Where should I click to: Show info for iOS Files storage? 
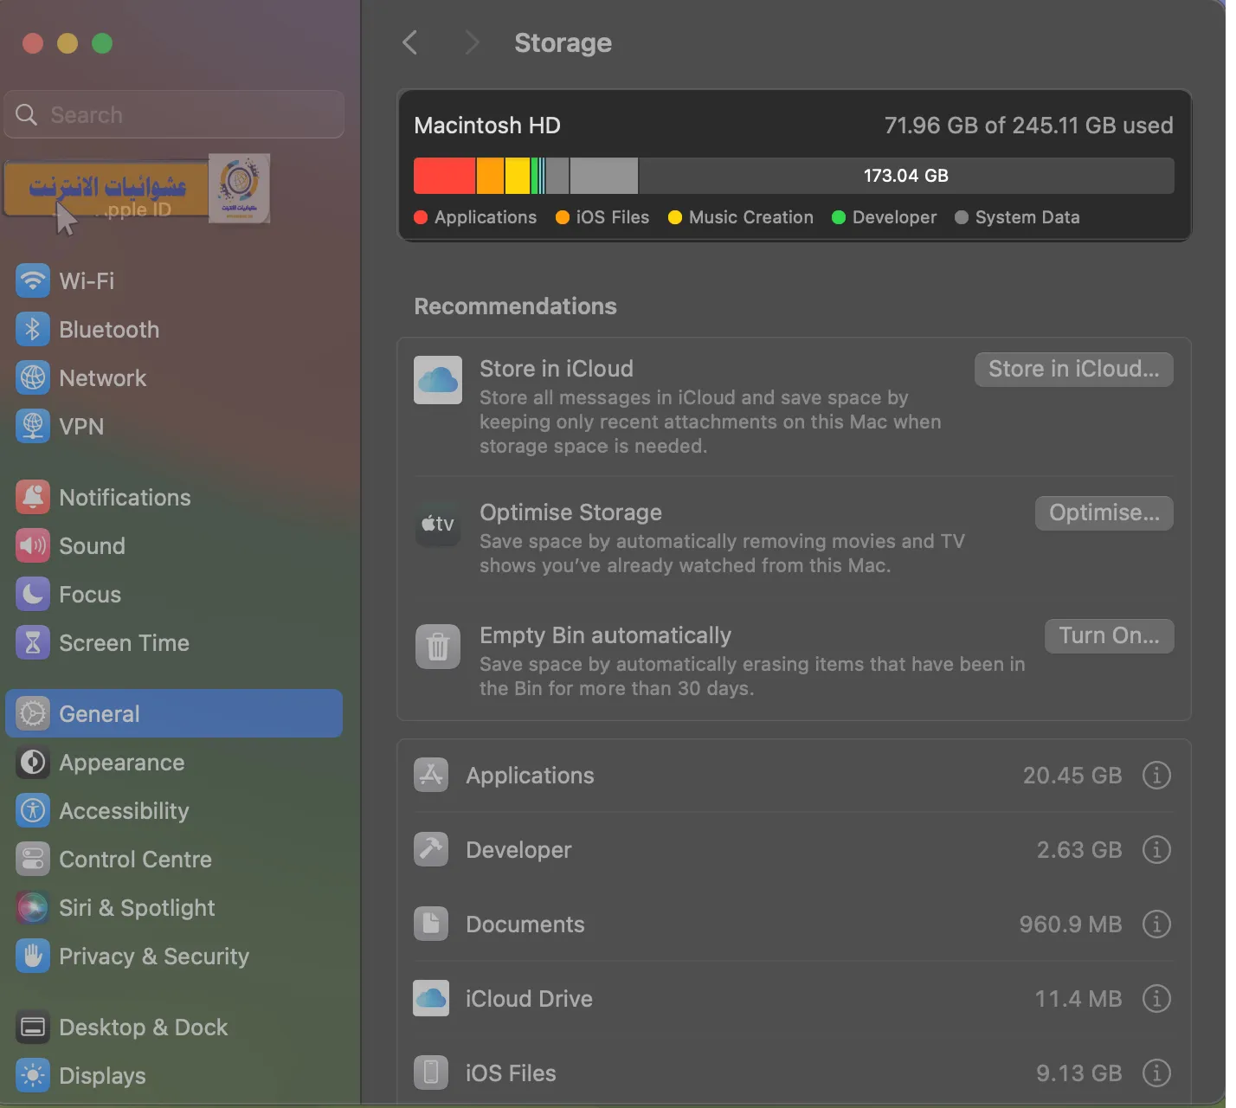(x=1156, y=1073)
